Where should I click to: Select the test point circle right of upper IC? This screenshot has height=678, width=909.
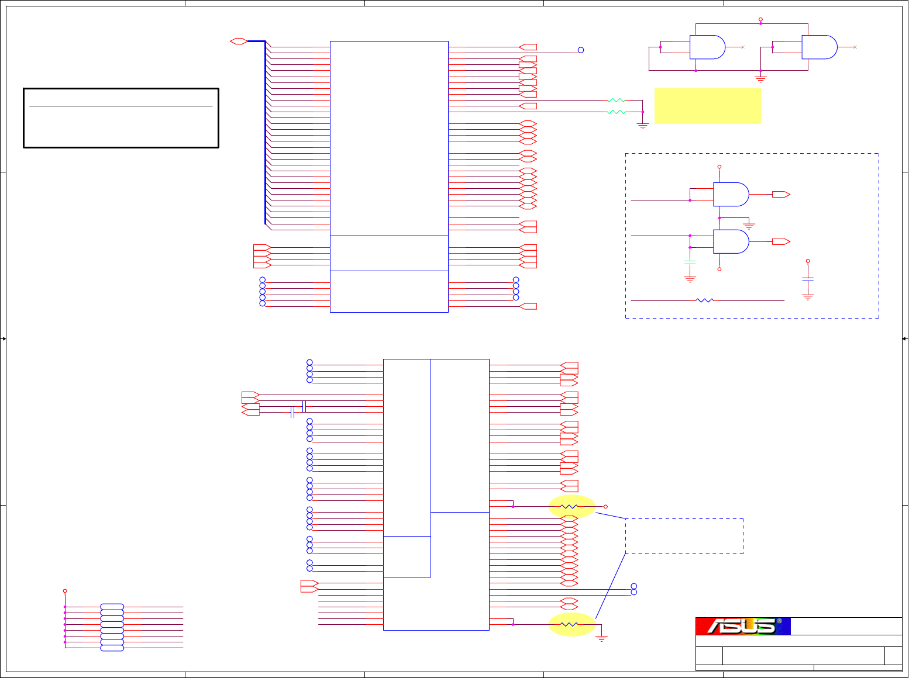coord(581,50)
